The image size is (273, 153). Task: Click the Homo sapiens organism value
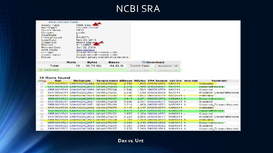(x=87, y=42)
